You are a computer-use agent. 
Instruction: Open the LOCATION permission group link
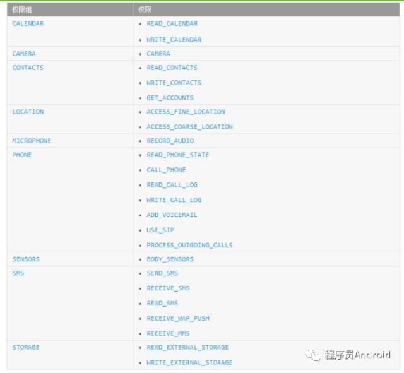pyautogui.click(x=28, y=112)
